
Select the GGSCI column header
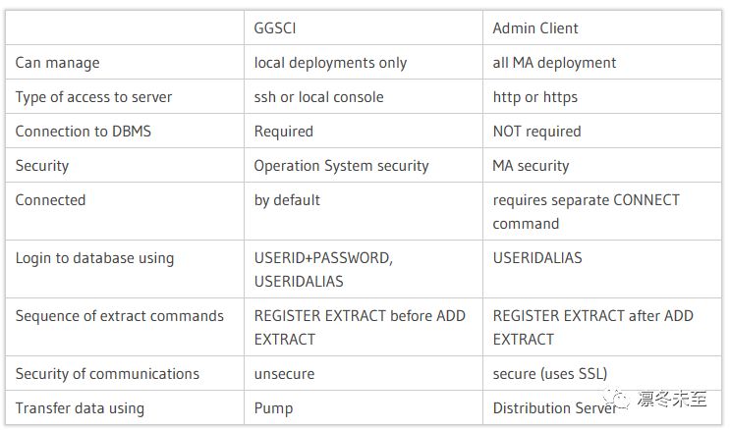pos(278,28)
